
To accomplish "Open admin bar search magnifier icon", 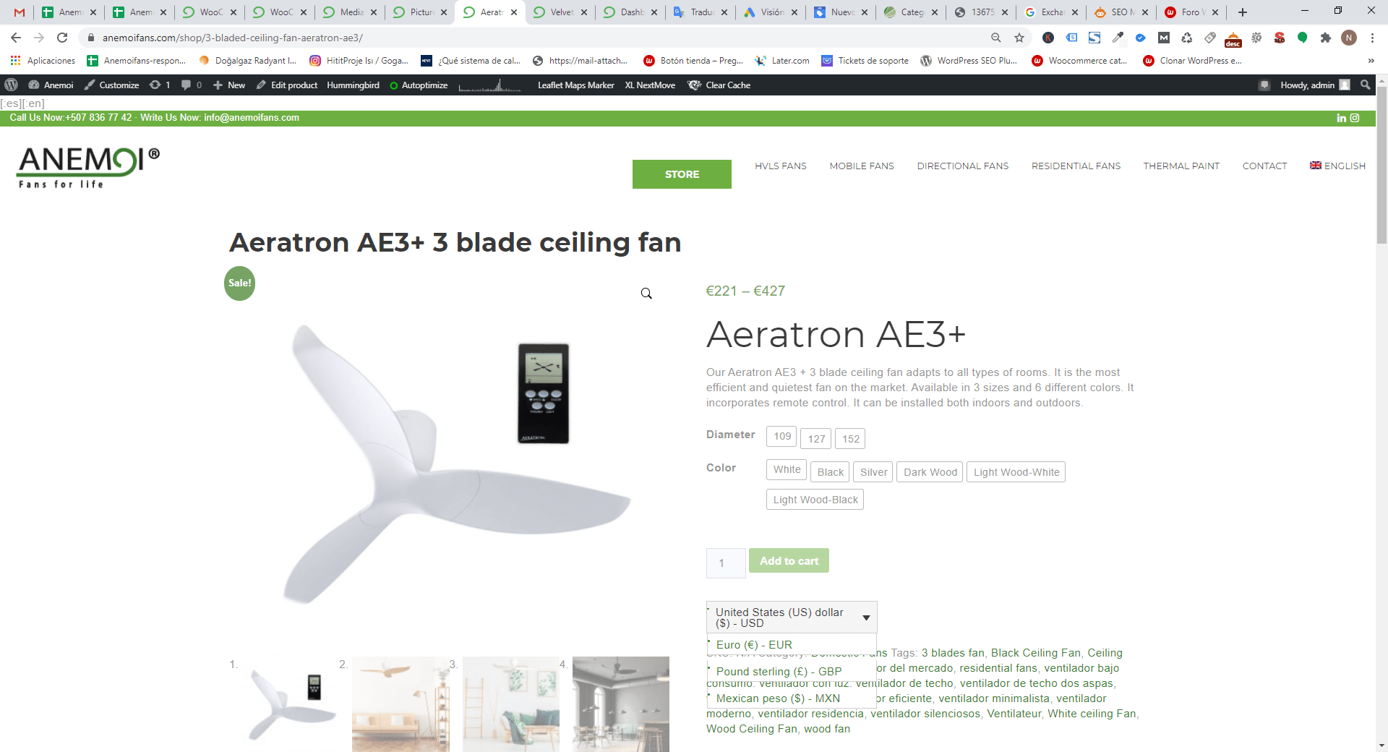I will coord(1365,85).
